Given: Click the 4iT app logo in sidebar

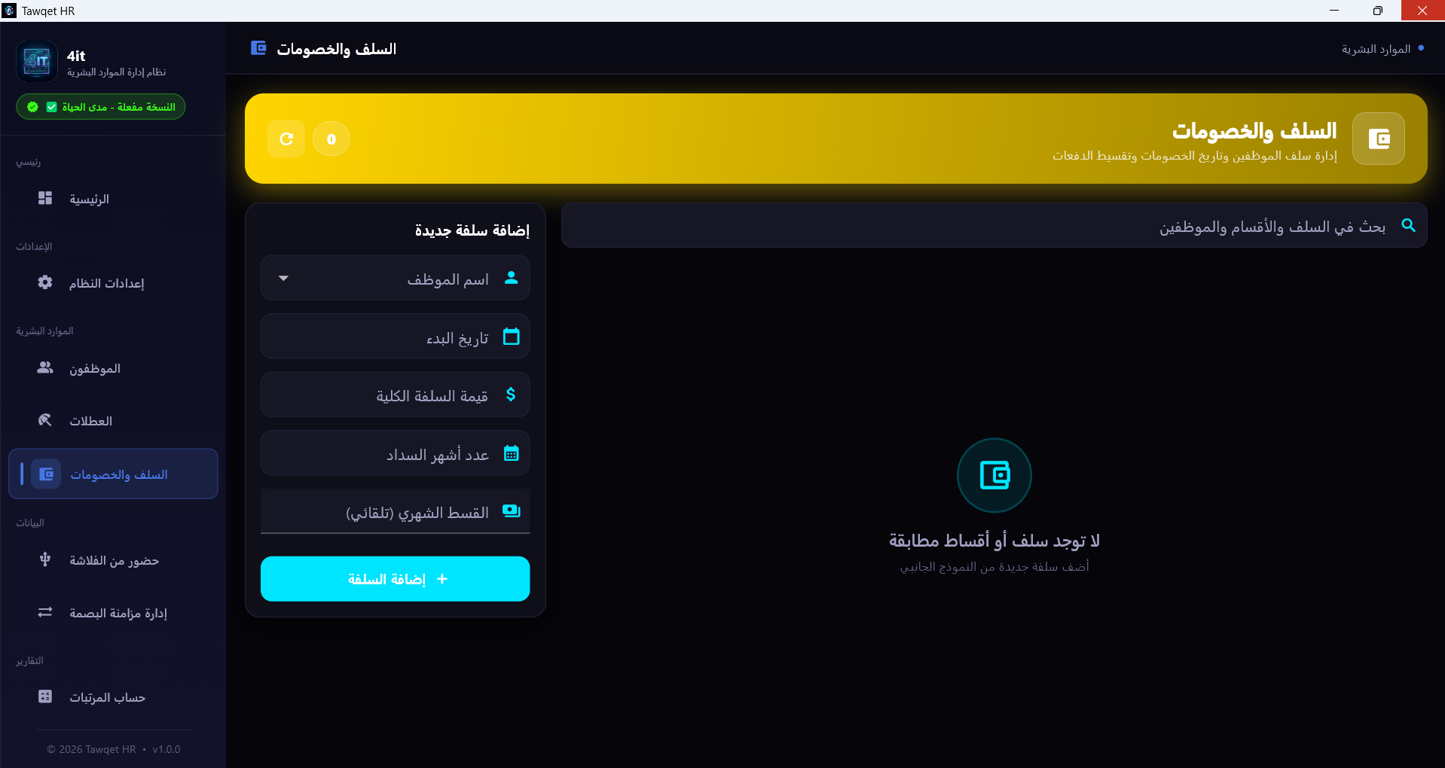Looking at the screenshot, I should pyautogui.click(x=37, y=61).
